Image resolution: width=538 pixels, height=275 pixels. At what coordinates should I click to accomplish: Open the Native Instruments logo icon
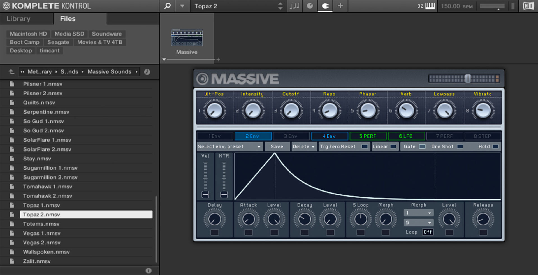pyautogui.click(x=528, y=6)
